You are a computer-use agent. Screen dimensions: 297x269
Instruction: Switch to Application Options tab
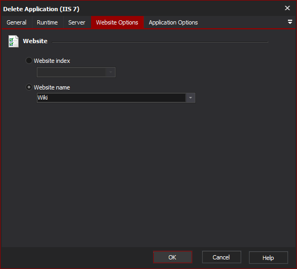(173, 22)
